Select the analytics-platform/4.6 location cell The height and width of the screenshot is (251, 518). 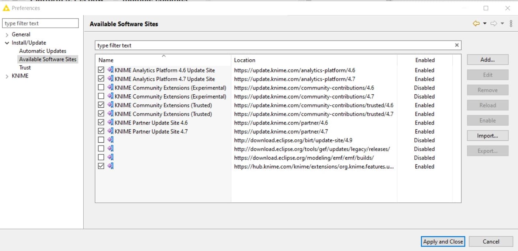point(294,70)
